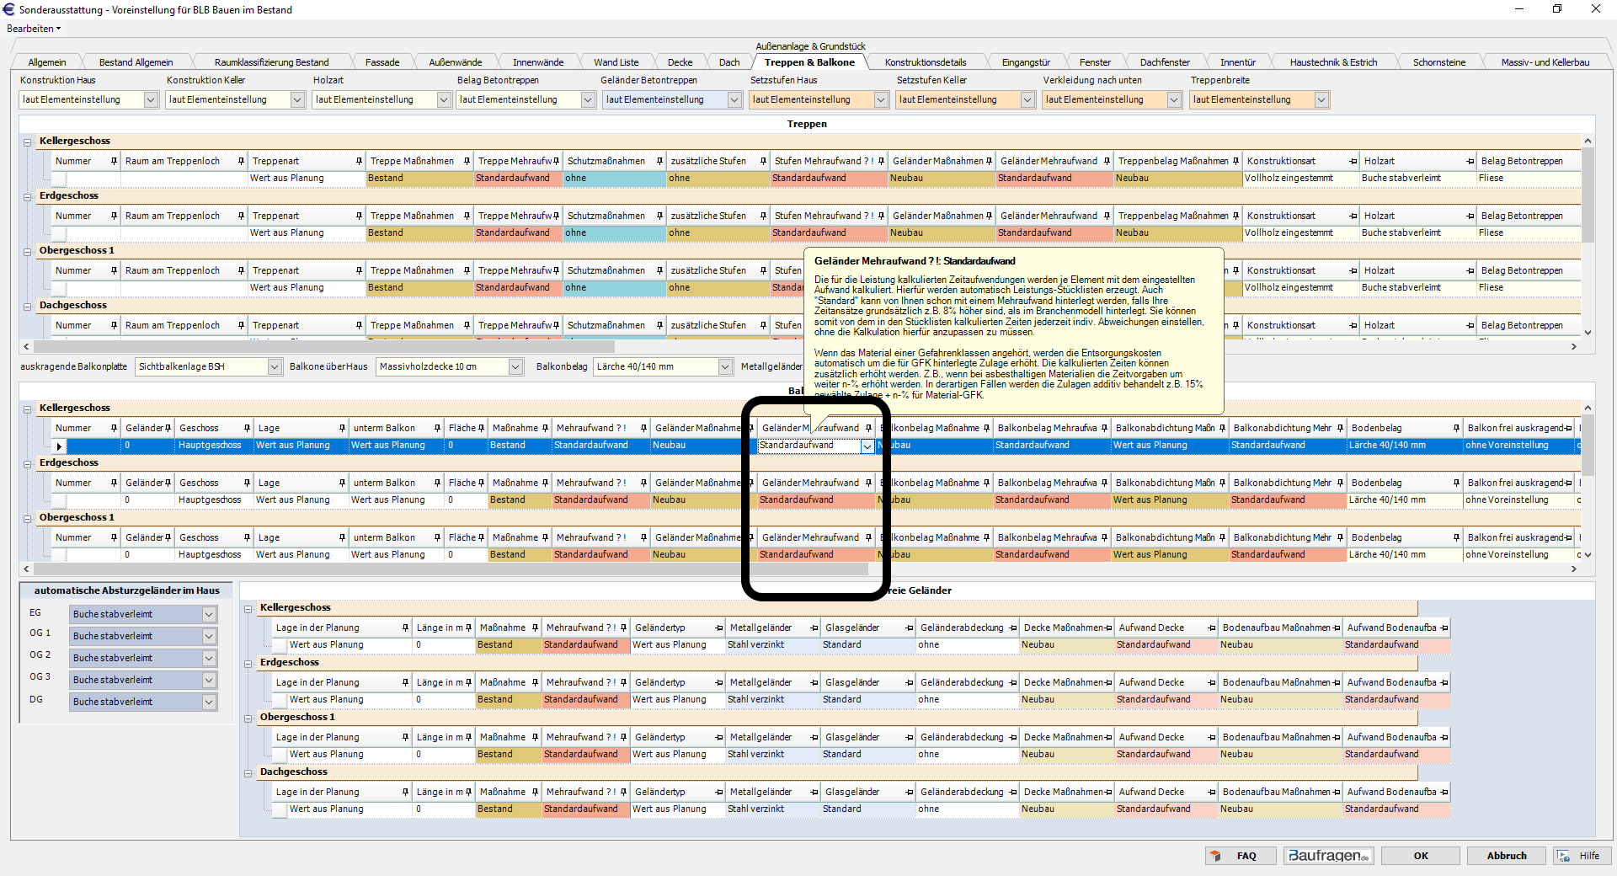
Task: Expand the Balkonbelag Lärche 40/140 mm dropdown
Action: [725, 367]
